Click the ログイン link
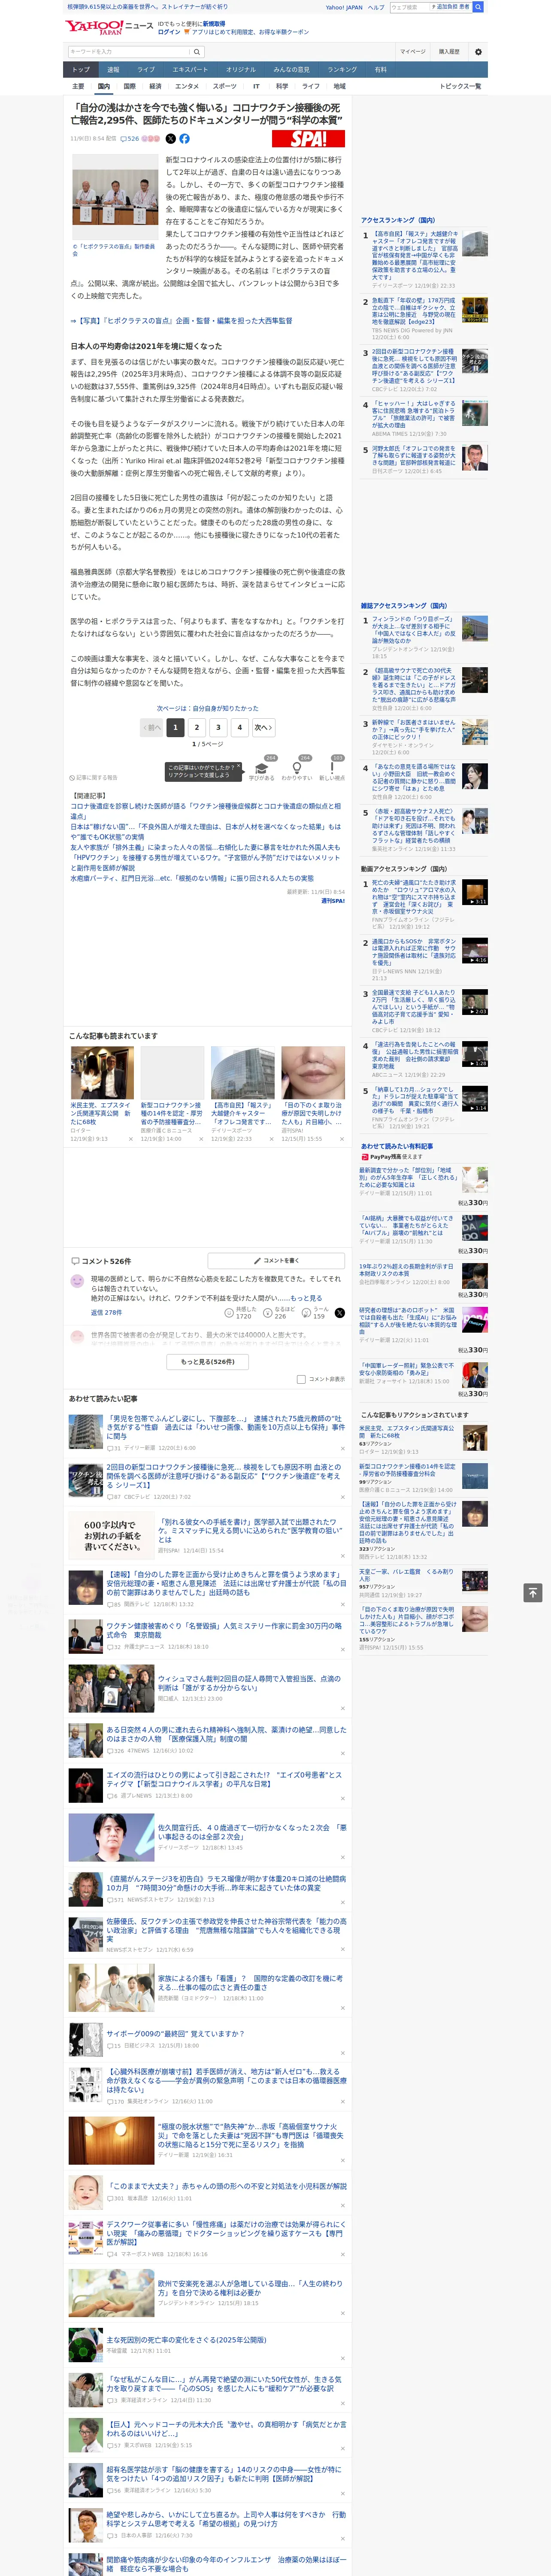 point(169,32)
